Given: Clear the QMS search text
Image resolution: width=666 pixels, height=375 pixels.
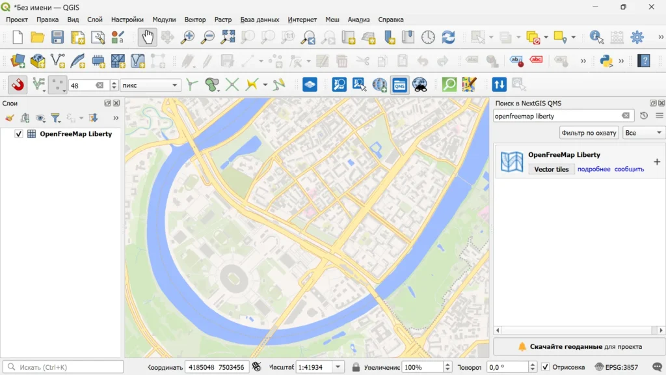Looking at the screenshot, I should coord(626,116).
